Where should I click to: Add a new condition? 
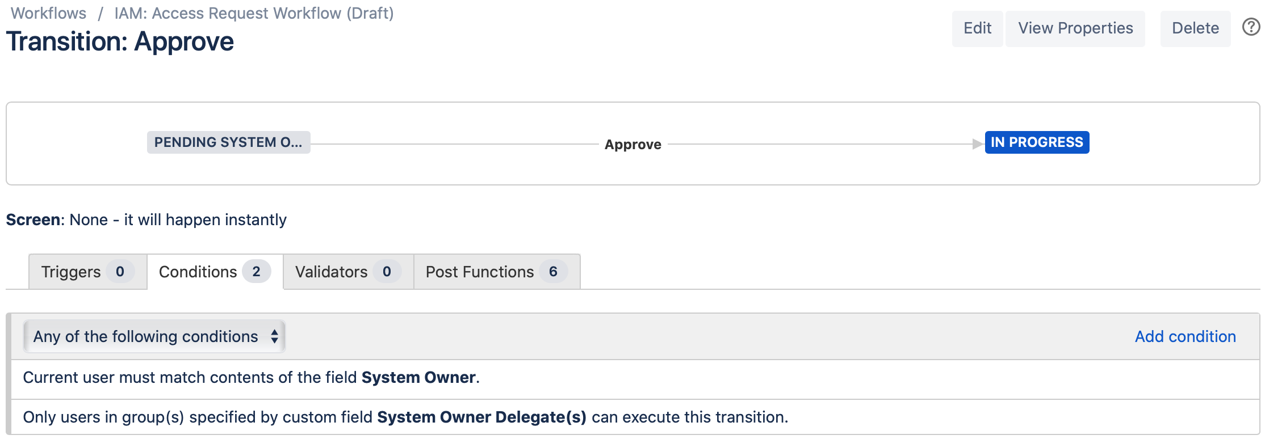click(x=1184, y=336)
